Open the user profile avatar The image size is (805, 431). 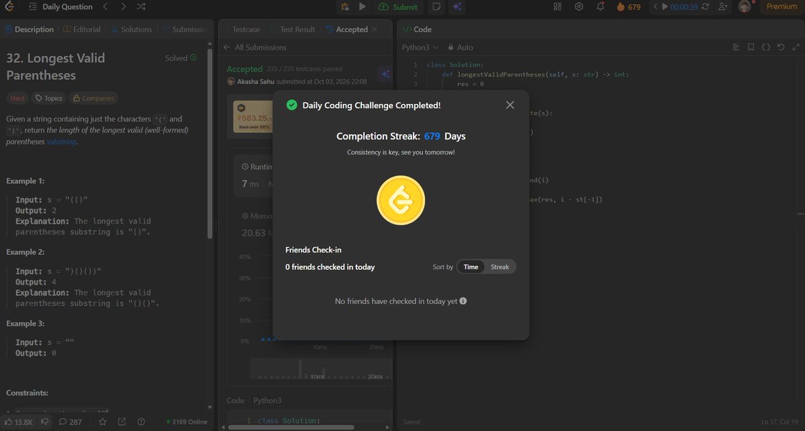click(745, 7)
